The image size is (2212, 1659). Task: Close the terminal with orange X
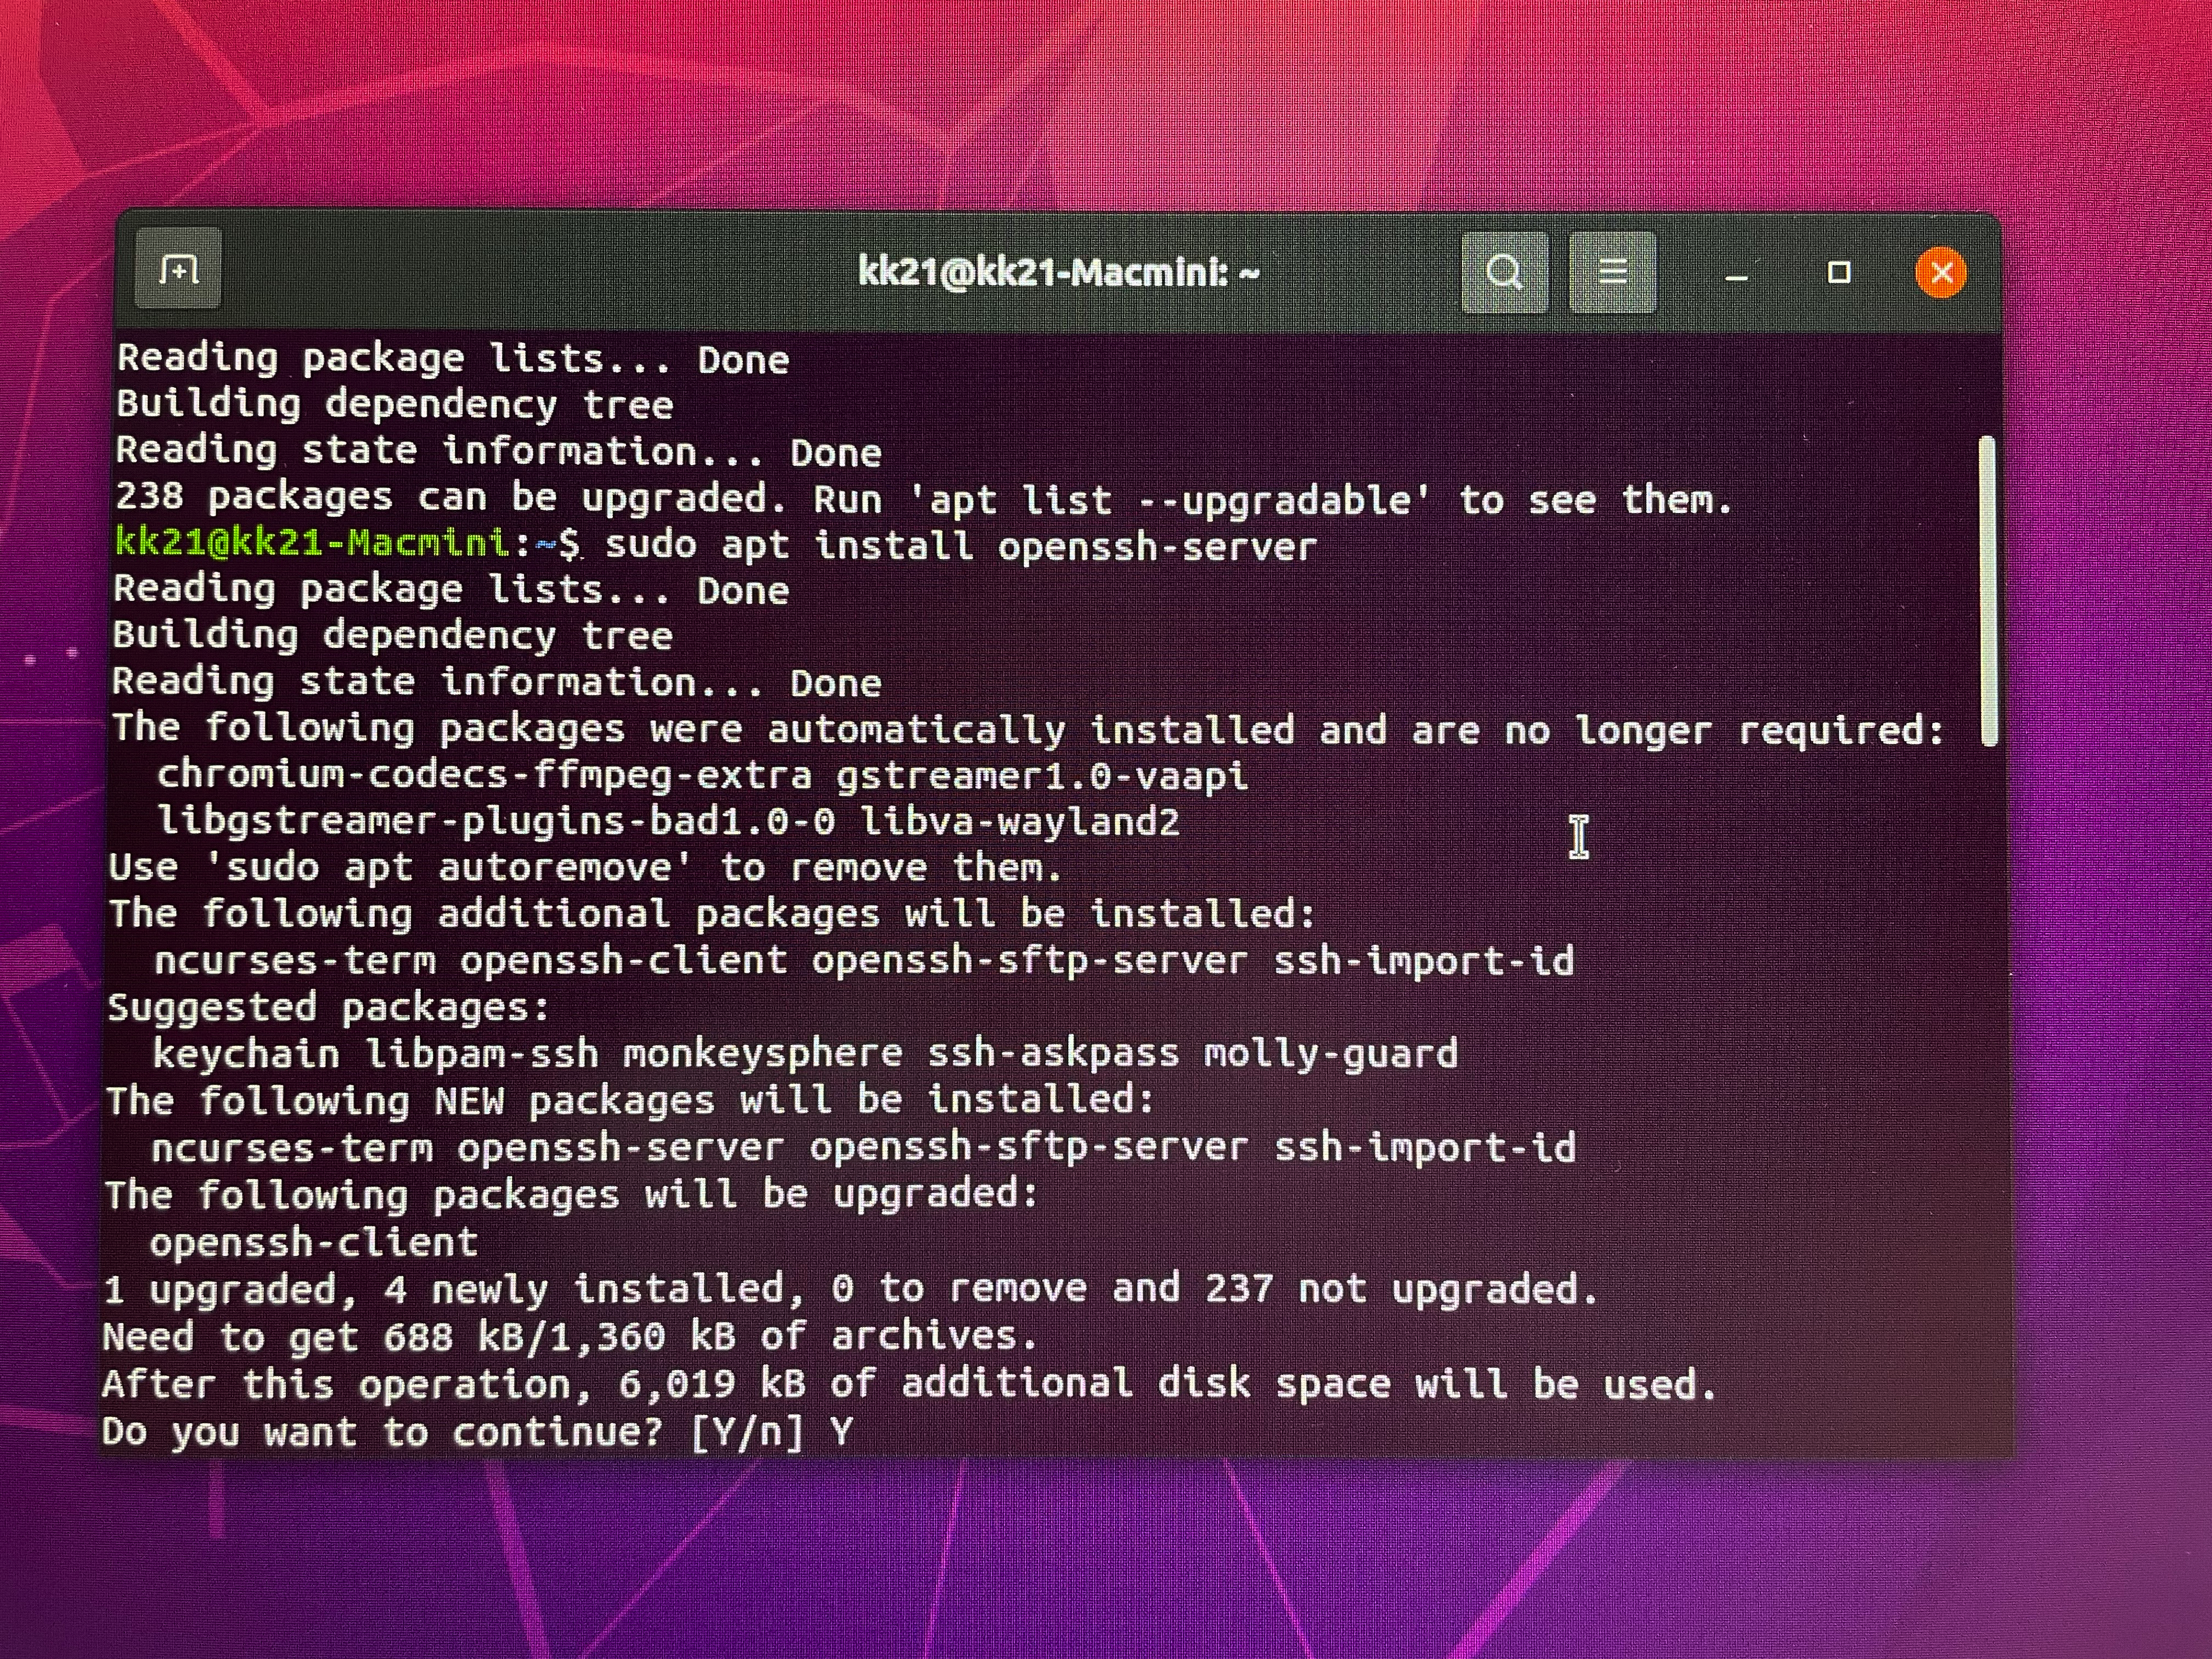pos(1941,272)
